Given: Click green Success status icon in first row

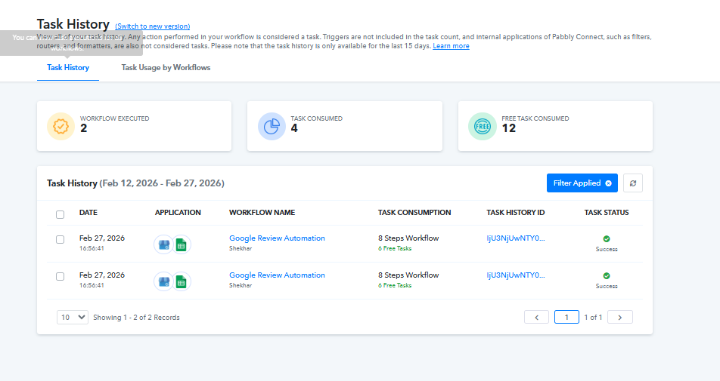Looking at the screenshot, I should (607, 239).
